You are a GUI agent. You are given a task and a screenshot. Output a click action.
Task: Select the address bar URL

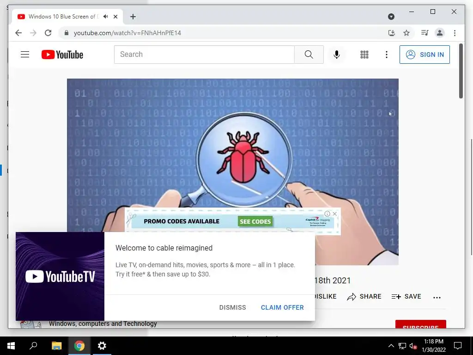[x=127, y=33]
